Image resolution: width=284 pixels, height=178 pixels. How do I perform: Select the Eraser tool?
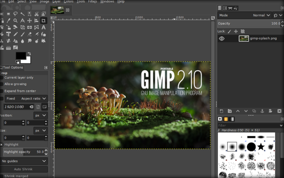29,34
